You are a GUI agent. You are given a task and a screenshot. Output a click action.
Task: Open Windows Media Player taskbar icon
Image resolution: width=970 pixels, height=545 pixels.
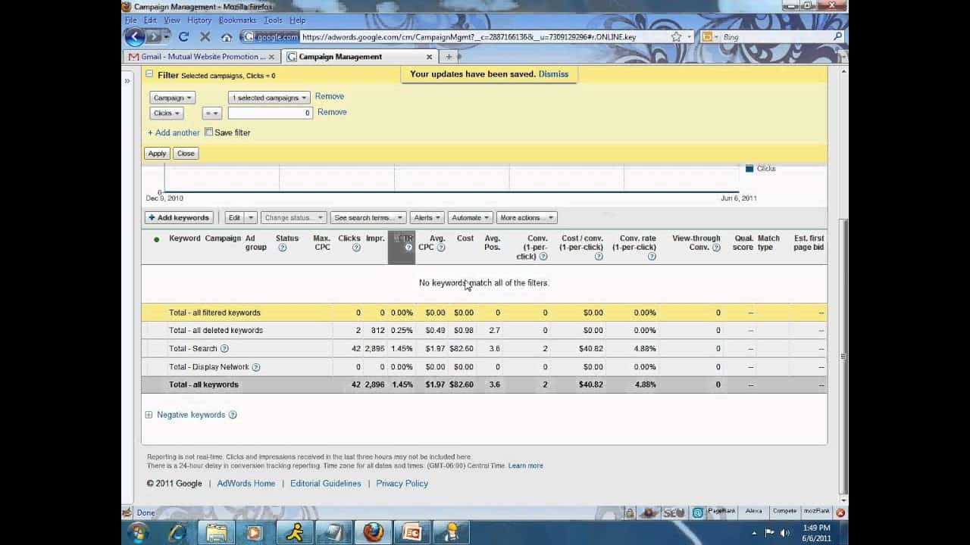[254, 532]
